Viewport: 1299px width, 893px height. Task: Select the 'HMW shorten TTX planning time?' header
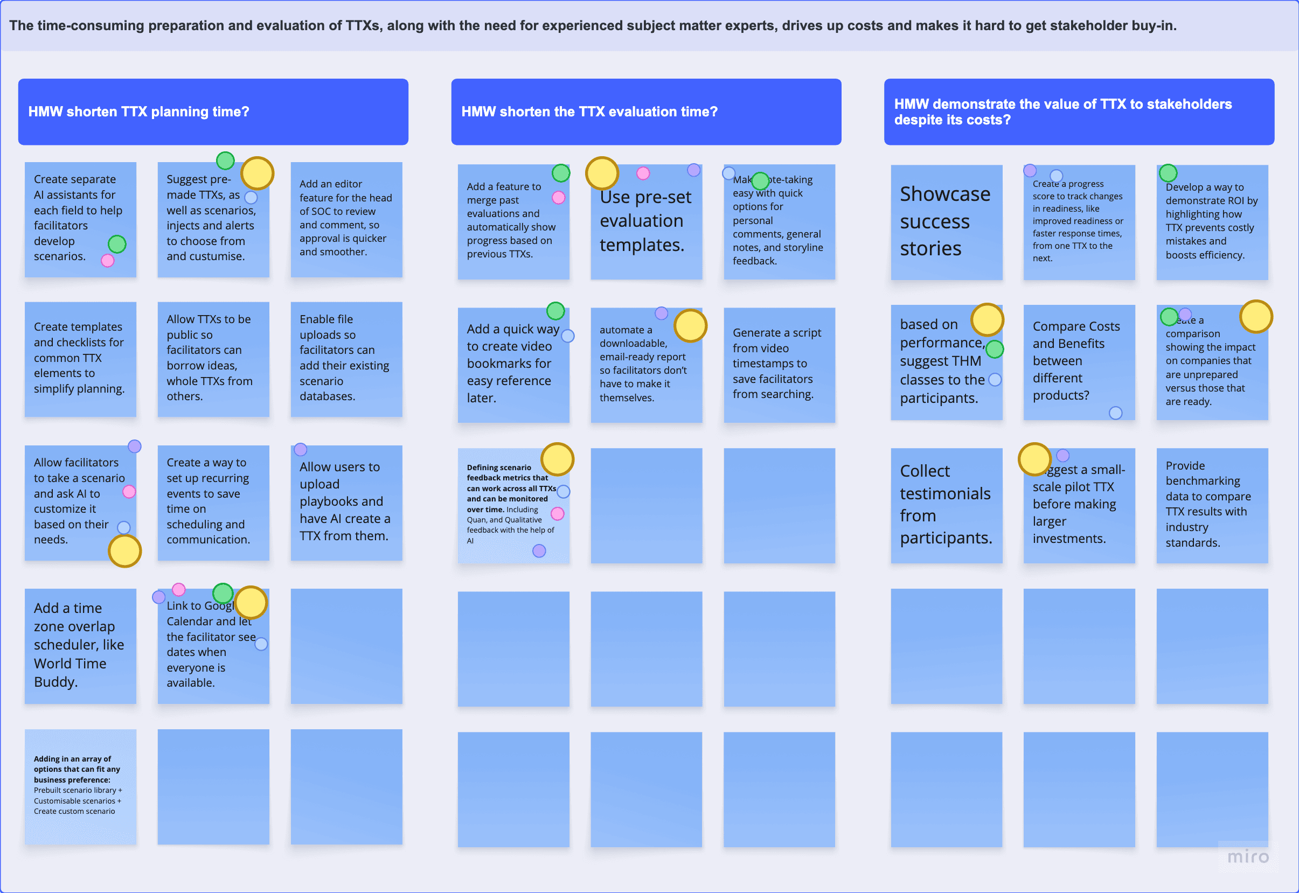coord(213,111)
